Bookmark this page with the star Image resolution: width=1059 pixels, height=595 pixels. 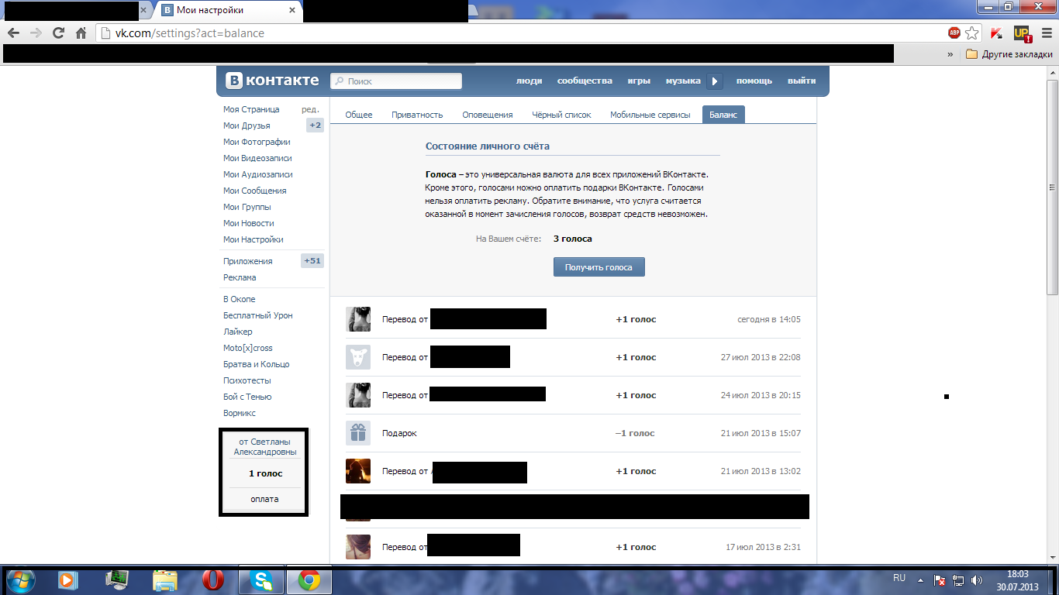coord(972,33)
